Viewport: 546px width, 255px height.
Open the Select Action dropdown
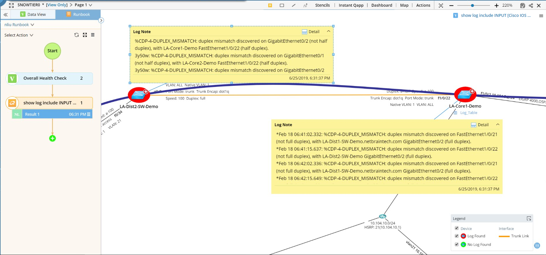pyautogui.click(x=19, y=35)
